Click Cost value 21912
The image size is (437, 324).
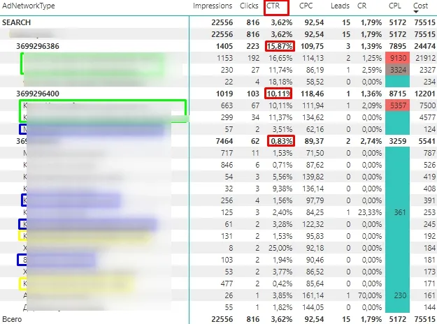click(425, 58)
